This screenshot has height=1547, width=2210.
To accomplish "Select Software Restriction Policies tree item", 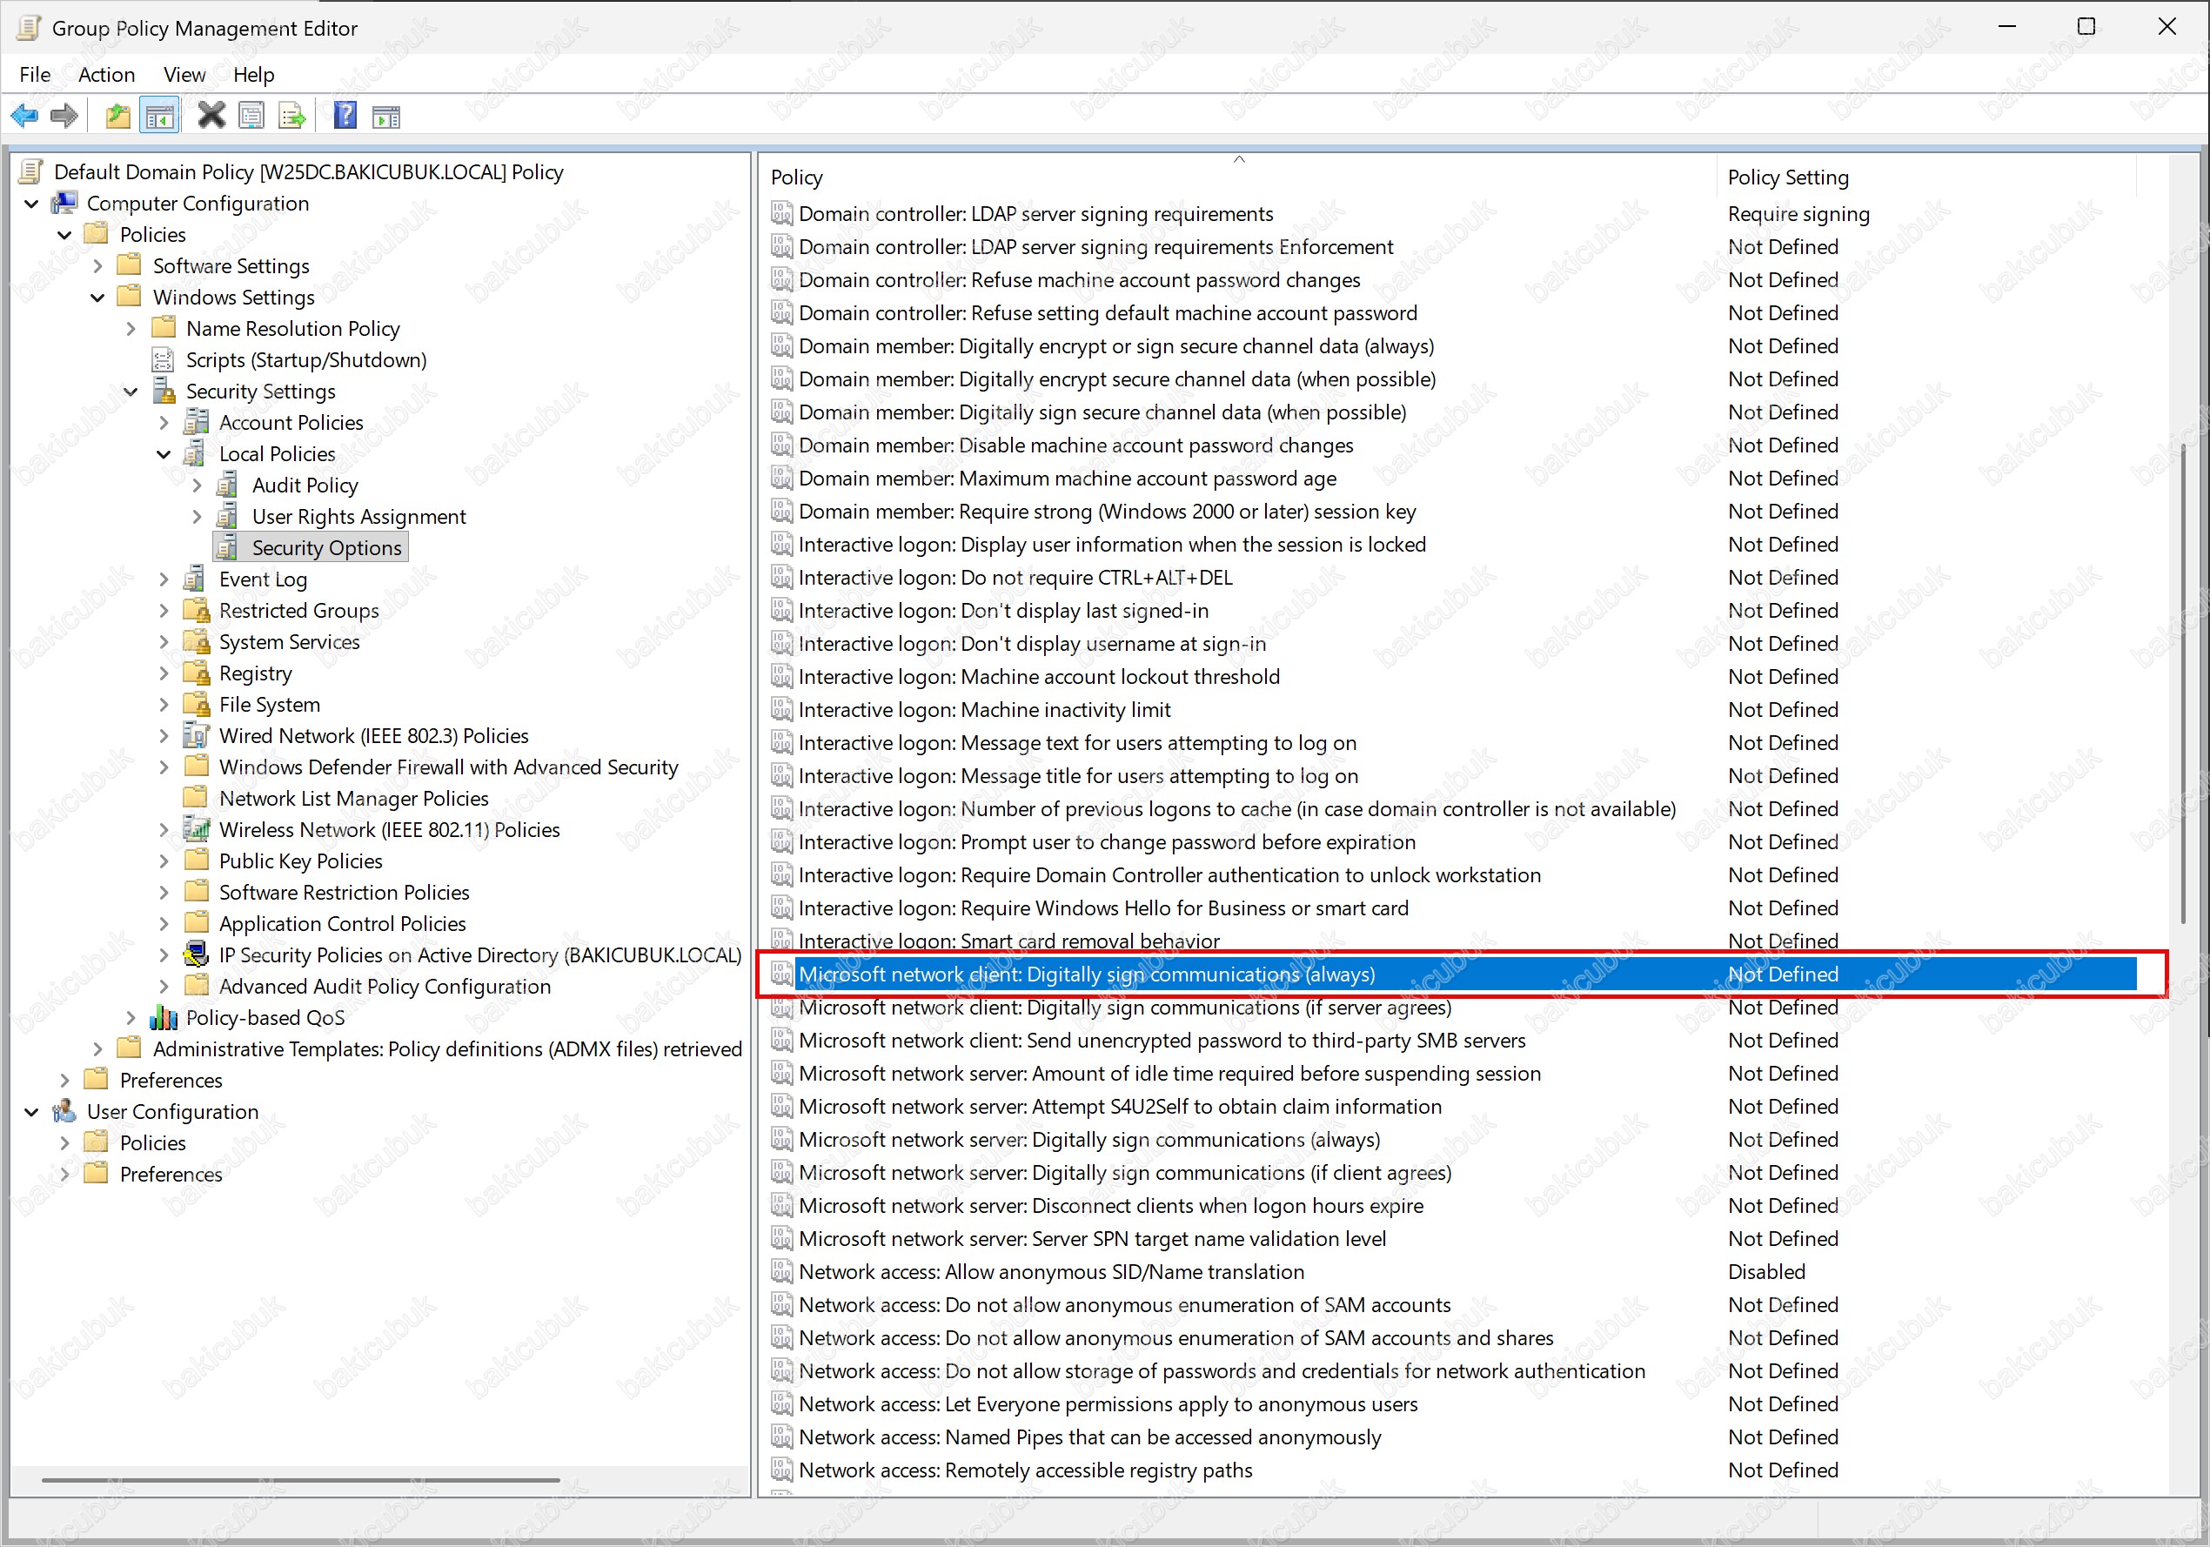I will click(x=345, y=893).
